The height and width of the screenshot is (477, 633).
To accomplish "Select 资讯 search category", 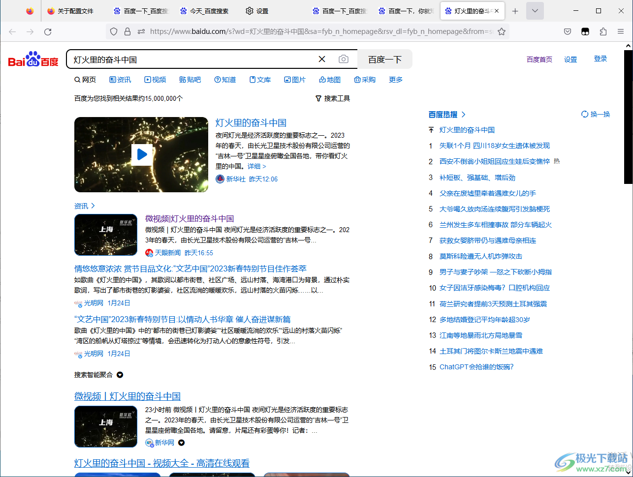I will coord(120,80).
